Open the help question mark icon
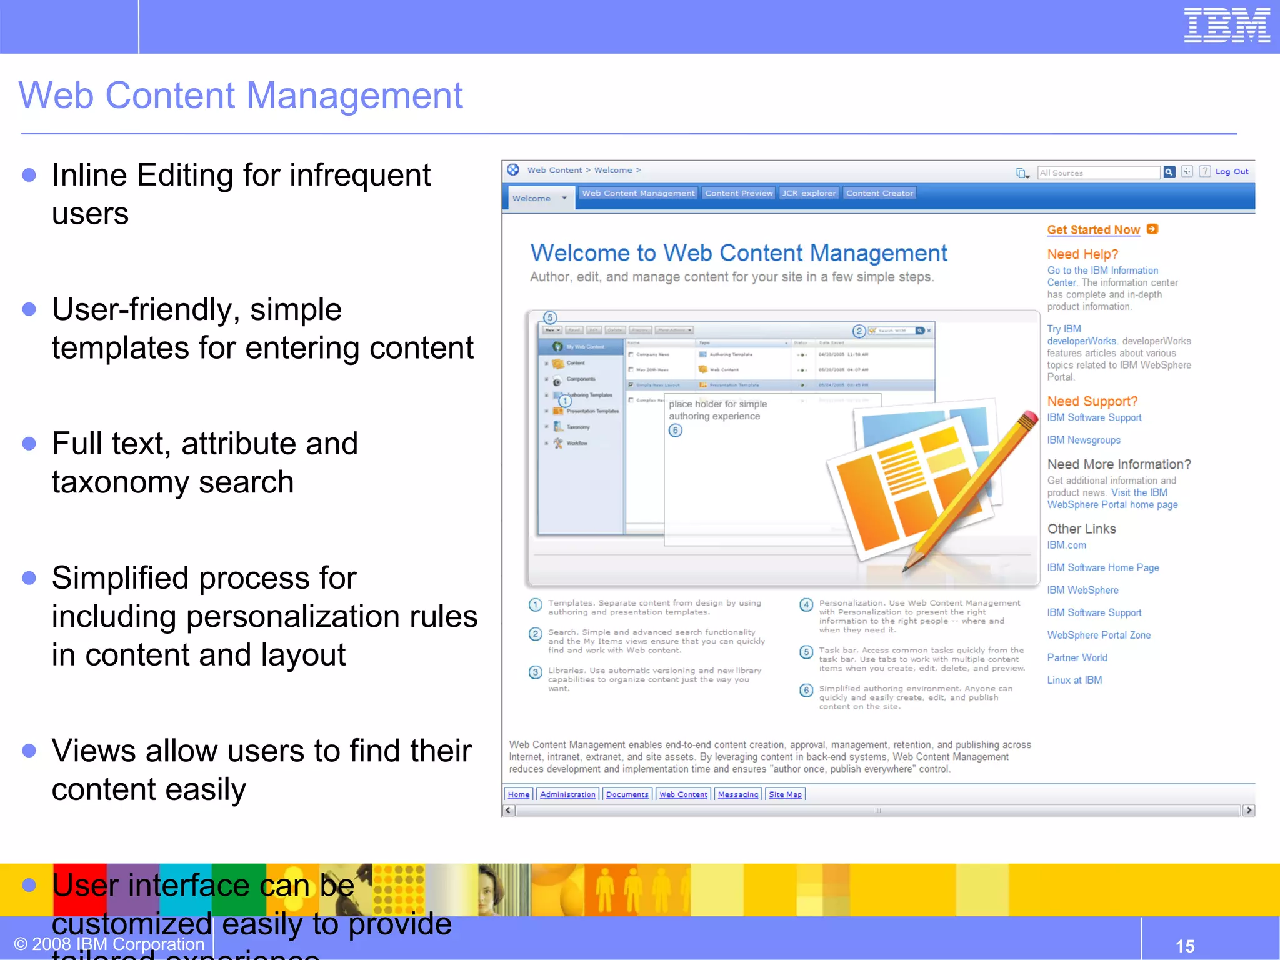 tap(1205, 171)
